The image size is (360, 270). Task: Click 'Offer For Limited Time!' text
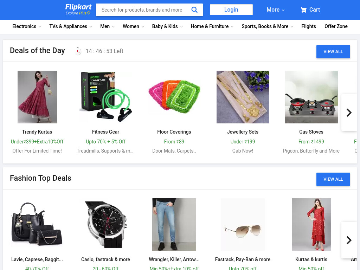37,151
